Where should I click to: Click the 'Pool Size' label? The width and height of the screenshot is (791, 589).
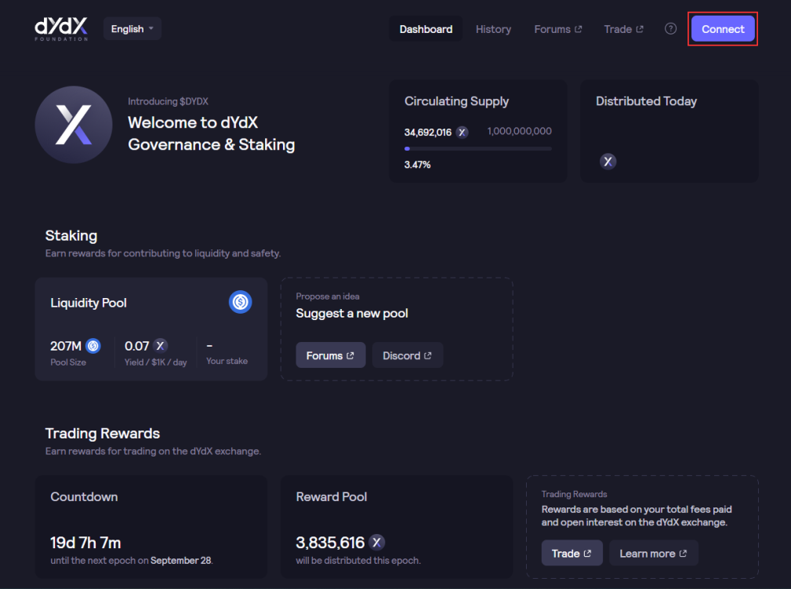coord(68,362)
